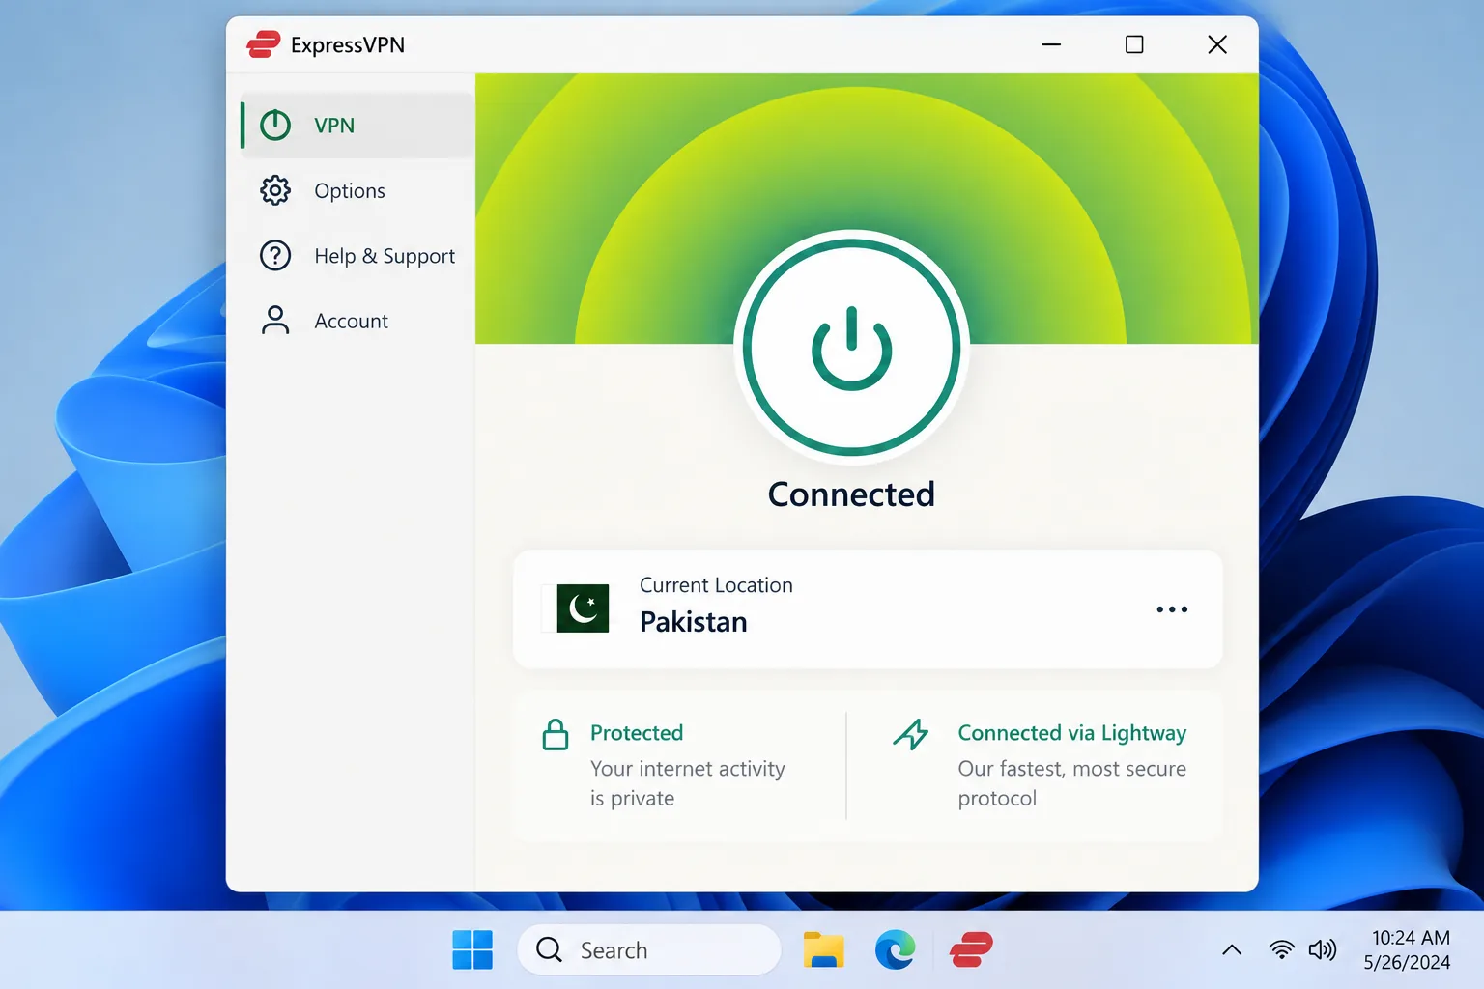Click the big power button to disconnect
1484x989 pixels.
click(851, 348)
